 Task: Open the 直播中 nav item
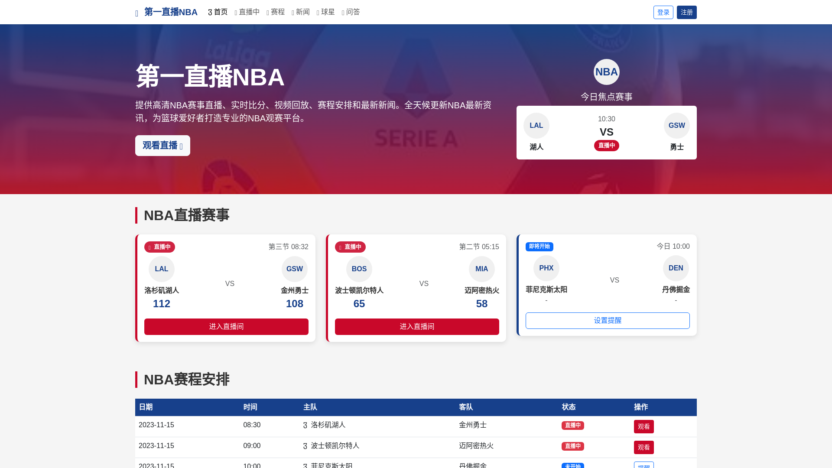point(247,12)
